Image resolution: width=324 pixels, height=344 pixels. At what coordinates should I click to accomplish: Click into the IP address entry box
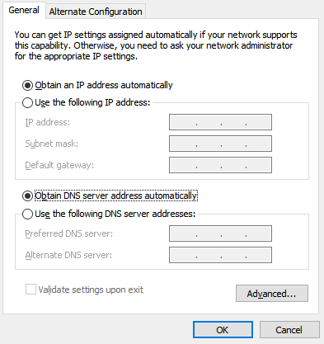[220, 122]
